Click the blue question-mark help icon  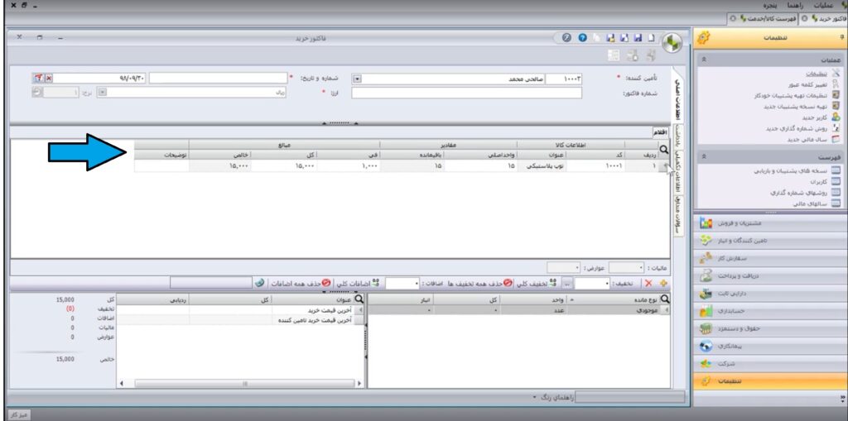582,38
